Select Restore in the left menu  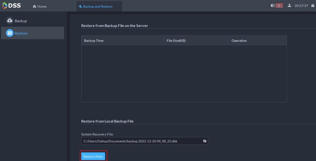tap(21, 33)
